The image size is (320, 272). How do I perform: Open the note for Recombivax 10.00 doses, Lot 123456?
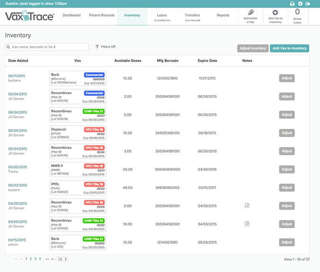tap(247, 224)
